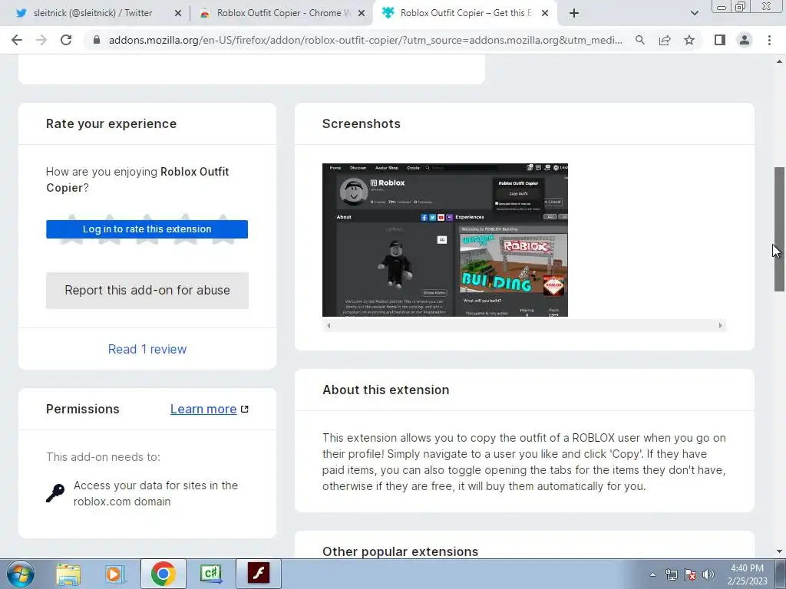The image size is (786, 589).
Task: Click the key permission icon
Action: click(x=55, y=493)
